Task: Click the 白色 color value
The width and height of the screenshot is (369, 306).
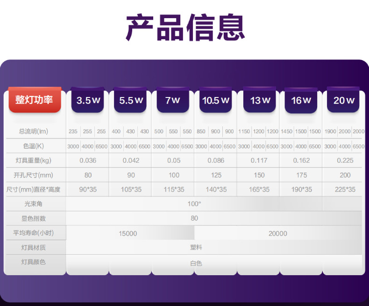Action: coord(196,263)
